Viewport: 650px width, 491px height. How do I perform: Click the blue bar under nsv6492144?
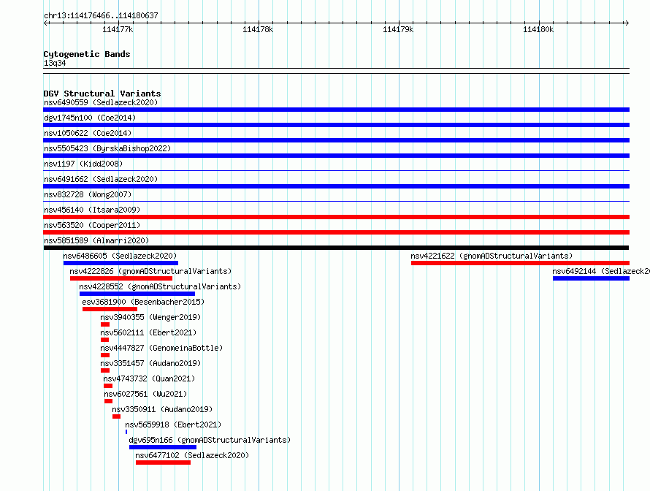pos(591,278)
